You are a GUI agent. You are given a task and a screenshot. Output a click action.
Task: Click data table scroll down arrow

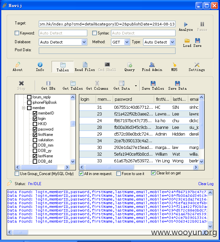click(202, 161)
